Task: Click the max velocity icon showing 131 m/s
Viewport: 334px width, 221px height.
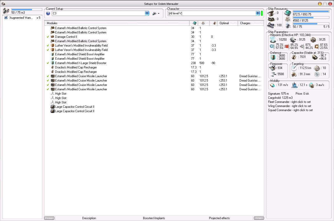Action: click(272, 85)
